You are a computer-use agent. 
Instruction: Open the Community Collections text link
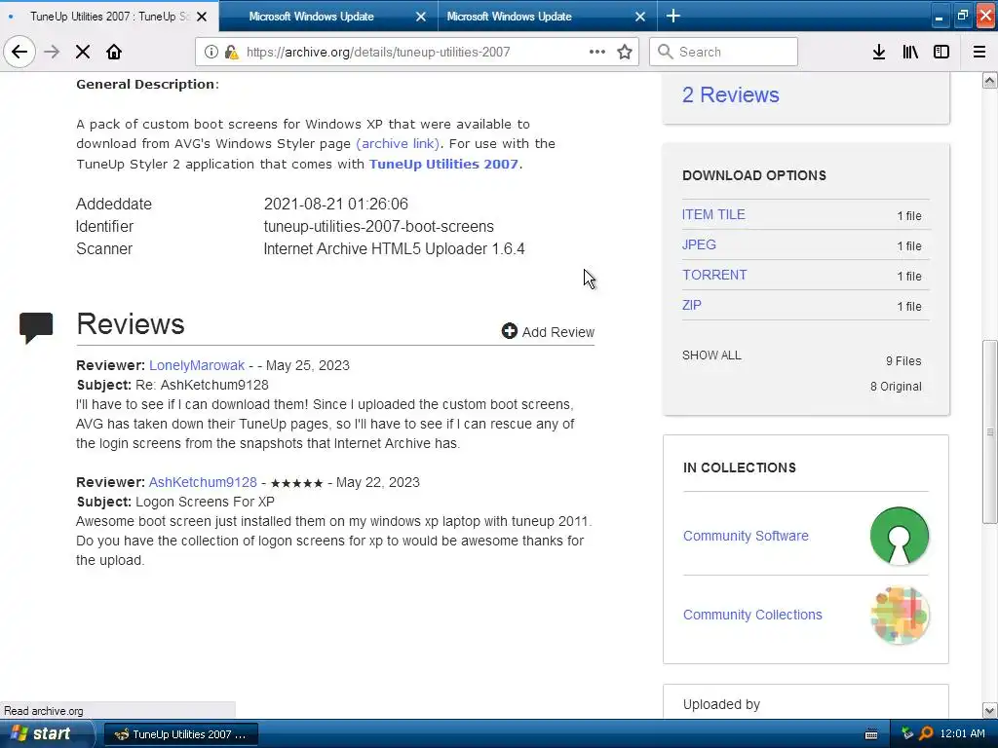pos(752,615)
